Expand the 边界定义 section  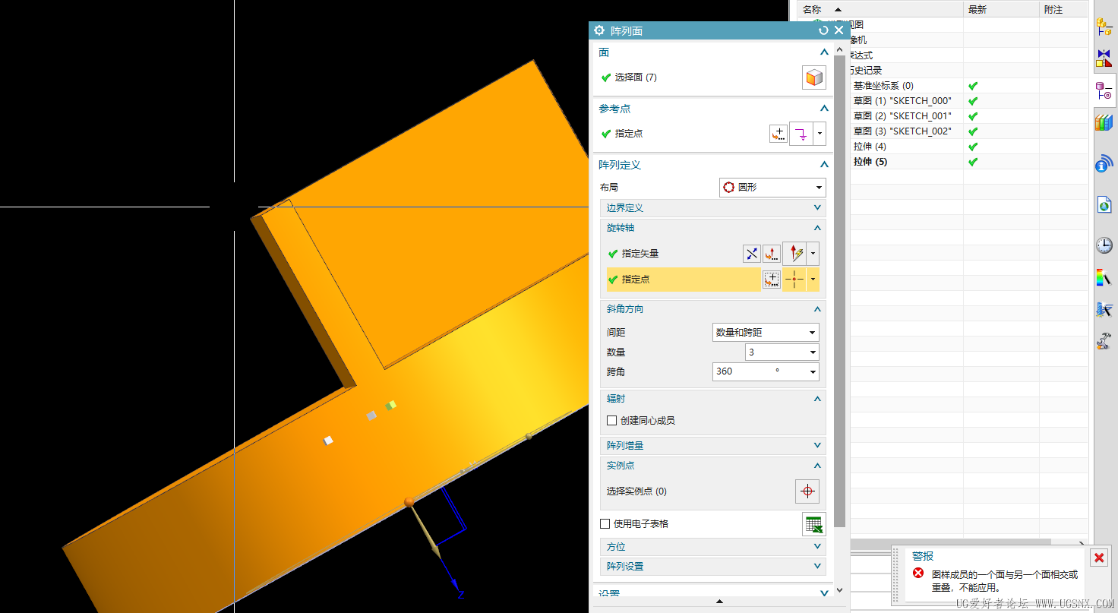817,207
